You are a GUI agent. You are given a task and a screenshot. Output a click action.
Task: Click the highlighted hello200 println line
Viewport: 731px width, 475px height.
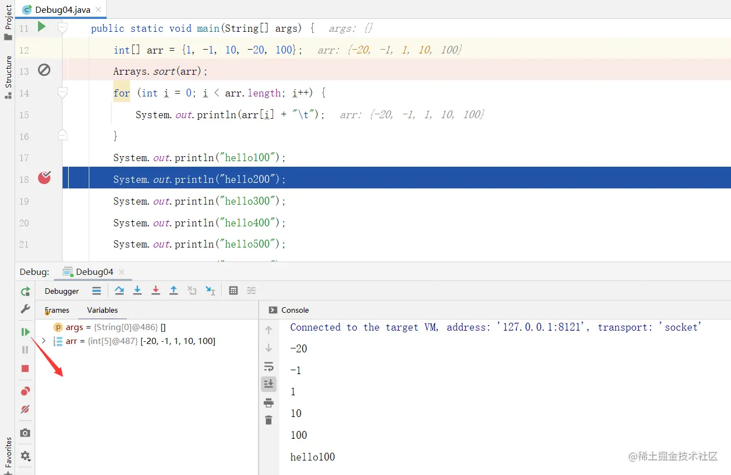(x=199, y=179)
